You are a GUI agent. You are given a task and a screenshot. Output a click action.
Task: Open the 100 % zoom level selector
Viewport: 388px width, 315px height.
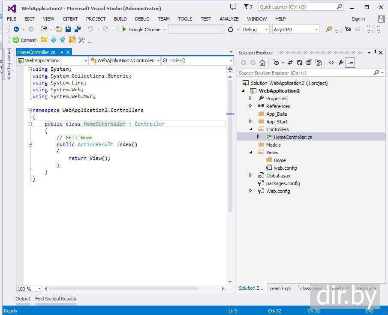pyautogui.click(x=29, y=289)
